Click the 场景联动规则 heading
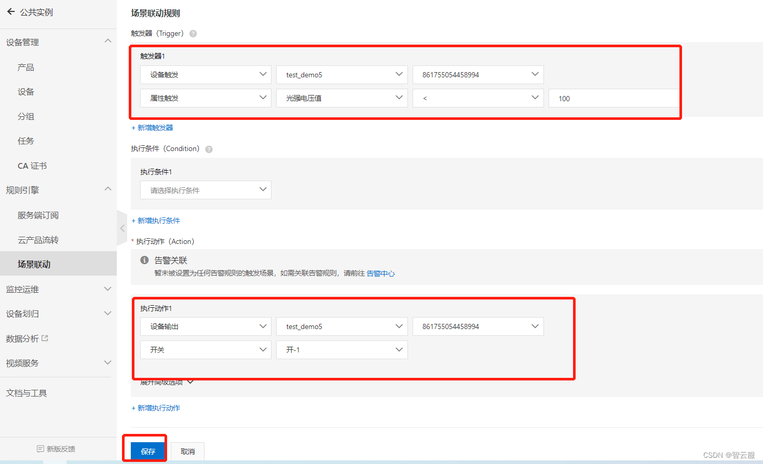Screen dimensions: 763x464 (x=155, y=13)
